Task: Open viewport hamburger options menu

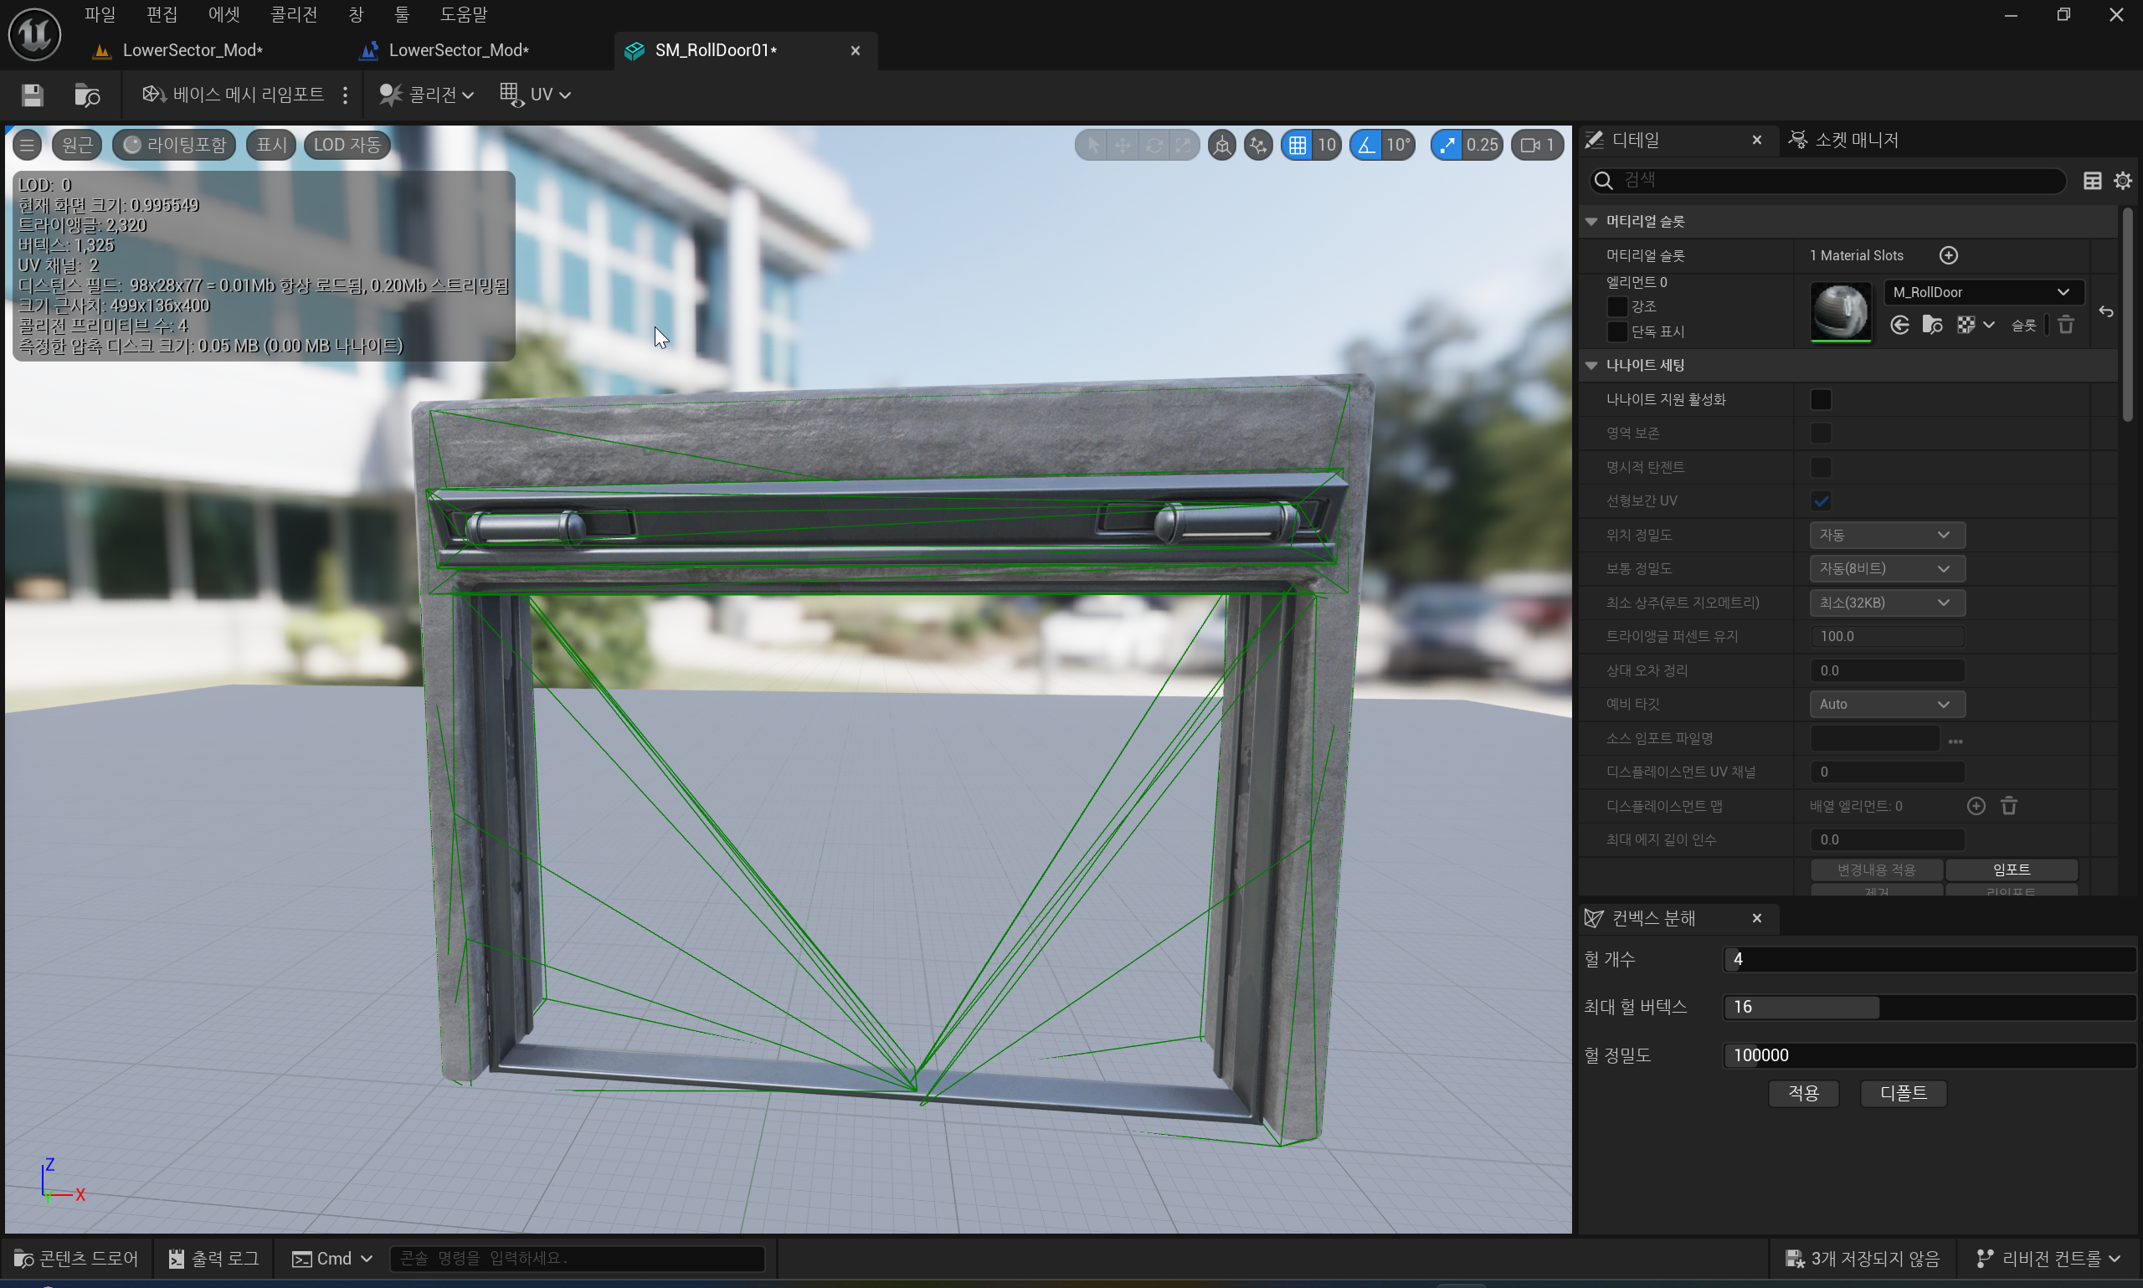Action: click(27, 145)
